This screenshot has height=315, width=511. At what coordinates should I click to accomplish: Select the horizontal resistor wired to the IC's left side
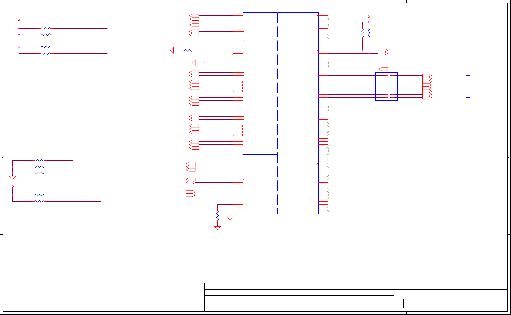(188, 50)
